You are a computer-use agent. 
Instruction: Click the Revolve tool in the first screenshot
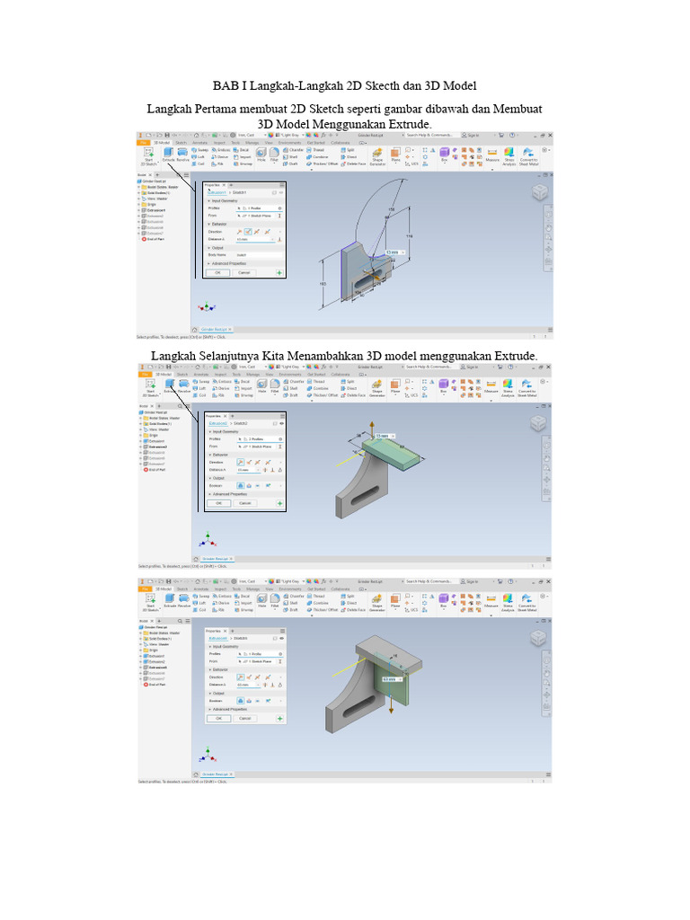(x=183, y=155)
